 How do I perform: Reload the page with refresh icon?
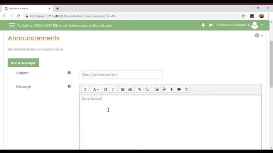click(18, 16)
